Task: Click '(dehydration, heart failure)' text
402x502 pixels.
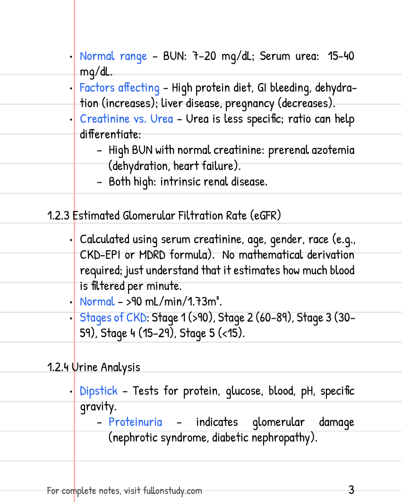Action: pos(175,166)
